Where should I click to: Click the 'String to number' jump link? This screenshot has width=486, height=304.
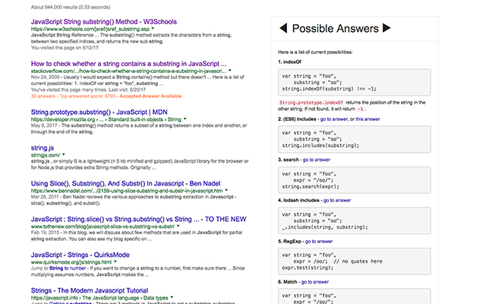(68, 268)
